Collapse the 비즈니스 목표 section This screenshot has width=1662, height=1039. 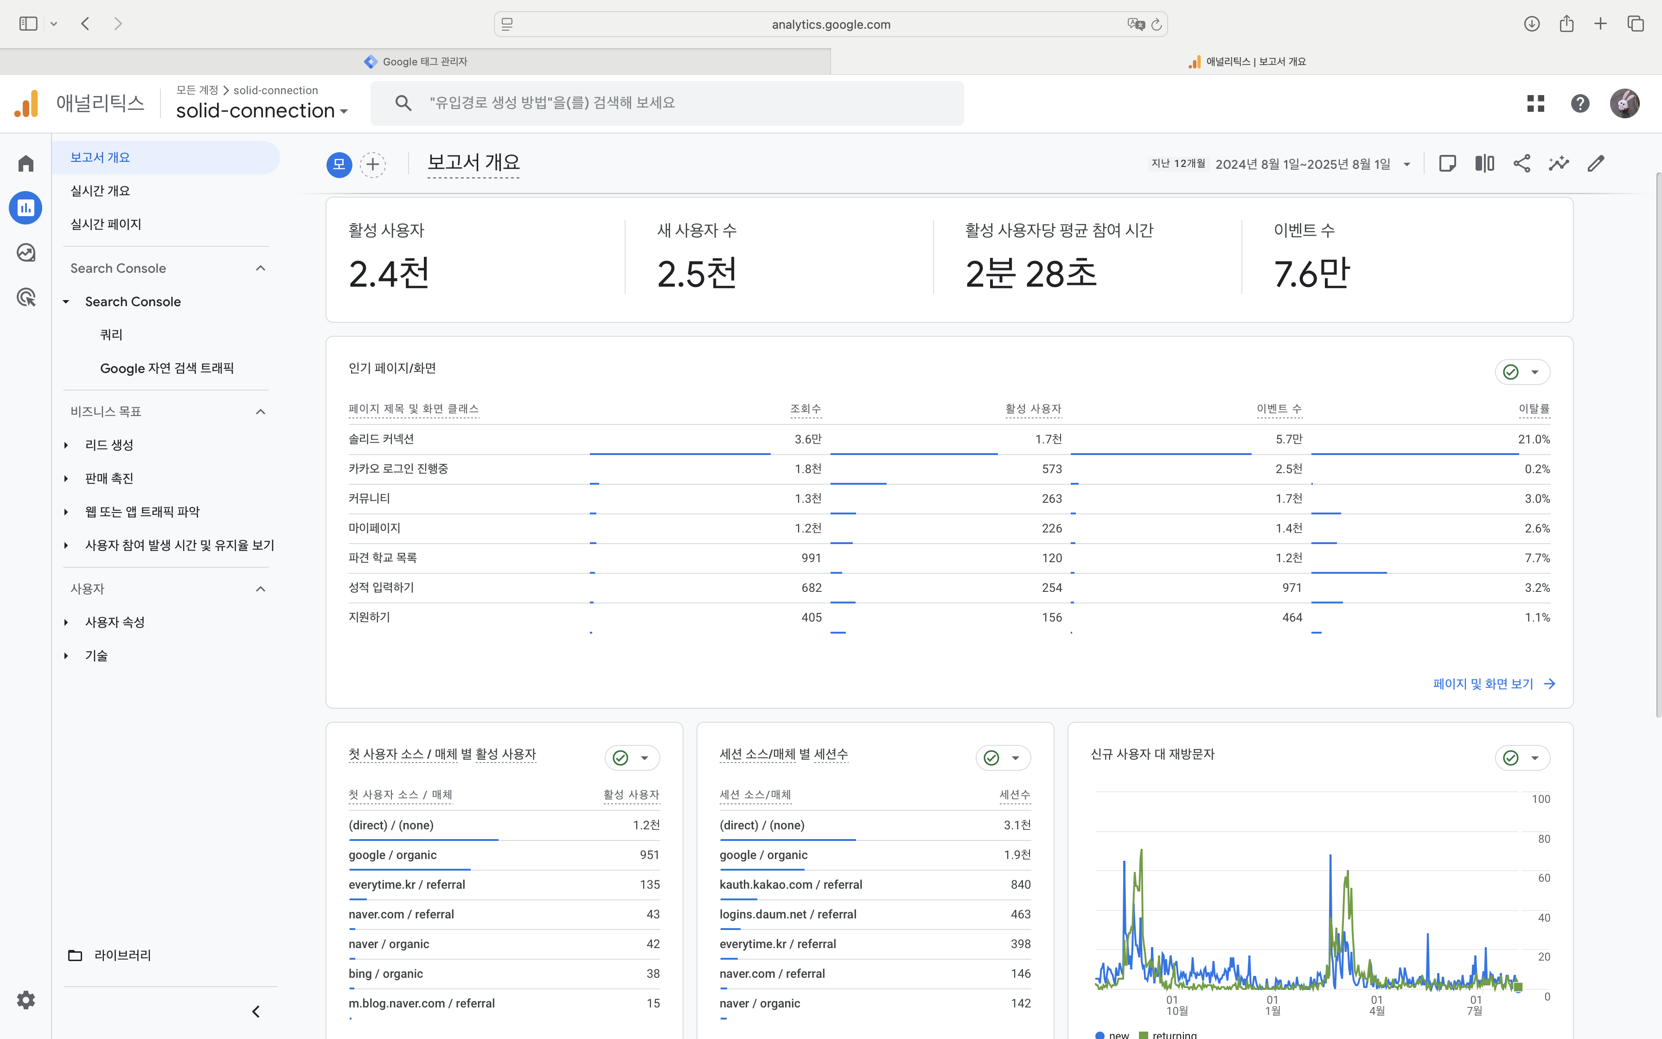pos(260,411)
